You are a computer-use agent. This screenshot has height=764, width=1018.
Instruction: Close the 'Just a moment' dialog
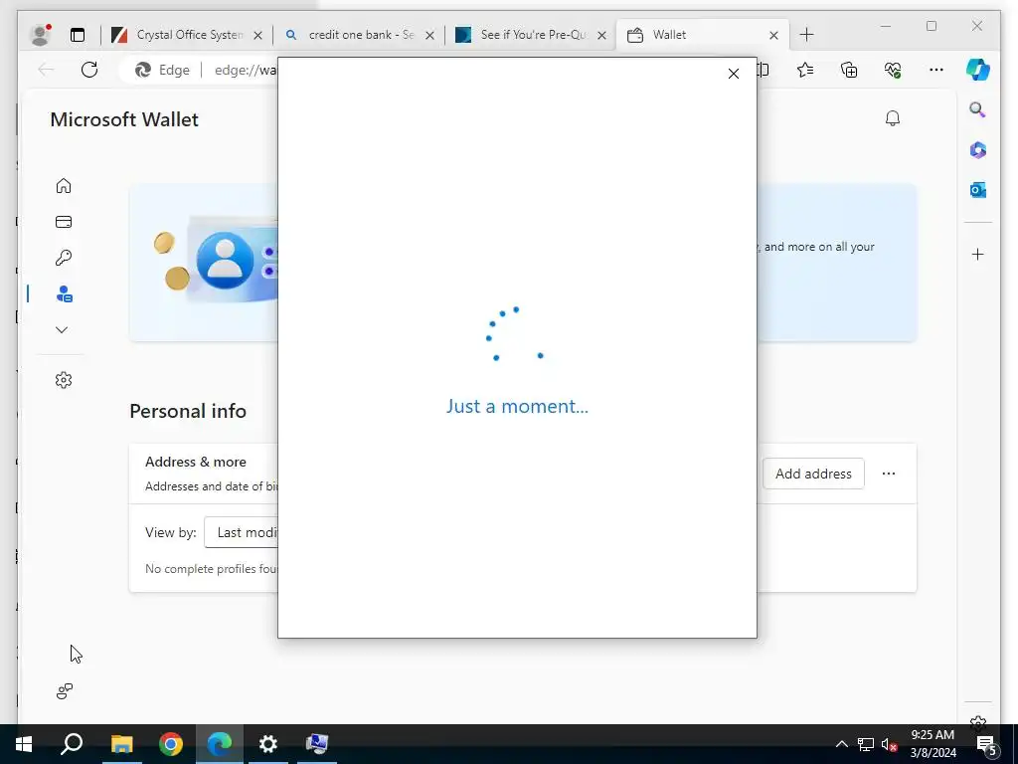pyautogui.click(x=733, y=74)
